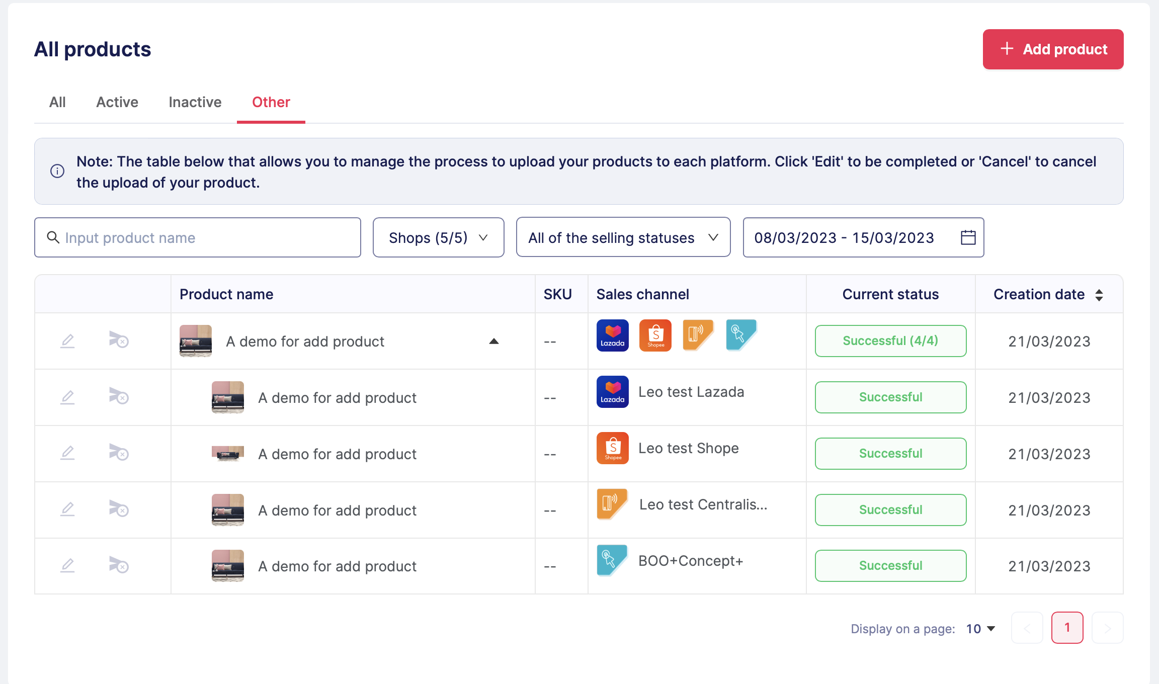1159x684 pixels.
Task: Click the Add product button
Action: tap(1053, 49)
